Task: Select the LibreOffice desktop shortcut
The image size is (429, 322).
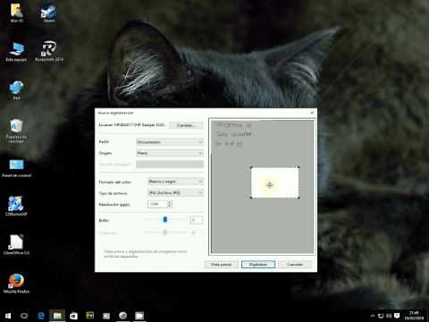Action: (x=16, y=244)
